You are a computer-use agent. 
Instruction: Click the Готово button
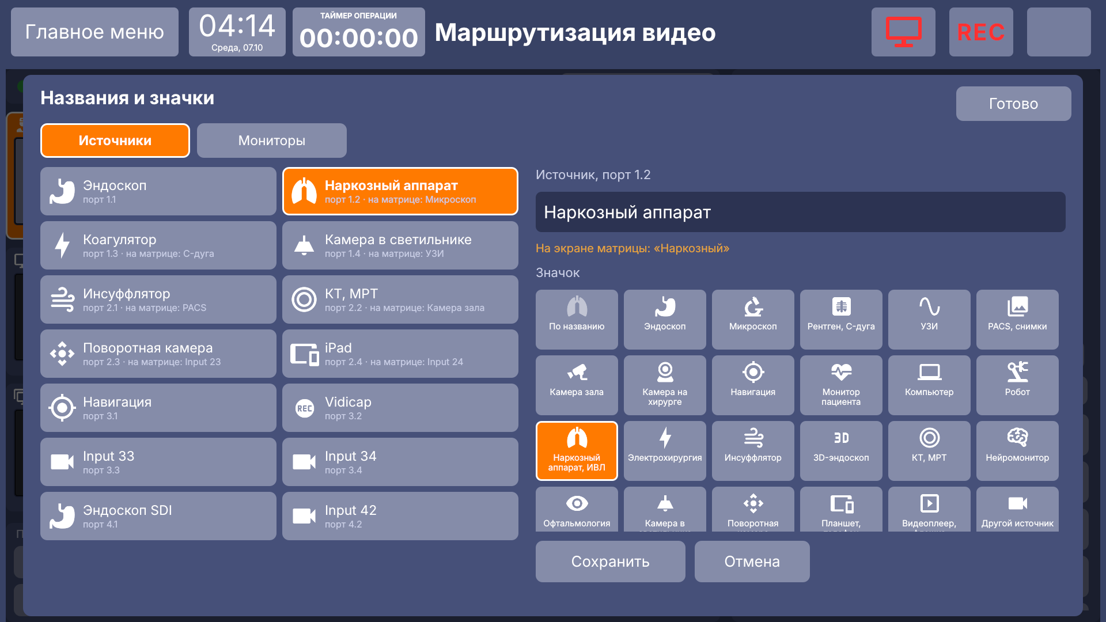1013,104
